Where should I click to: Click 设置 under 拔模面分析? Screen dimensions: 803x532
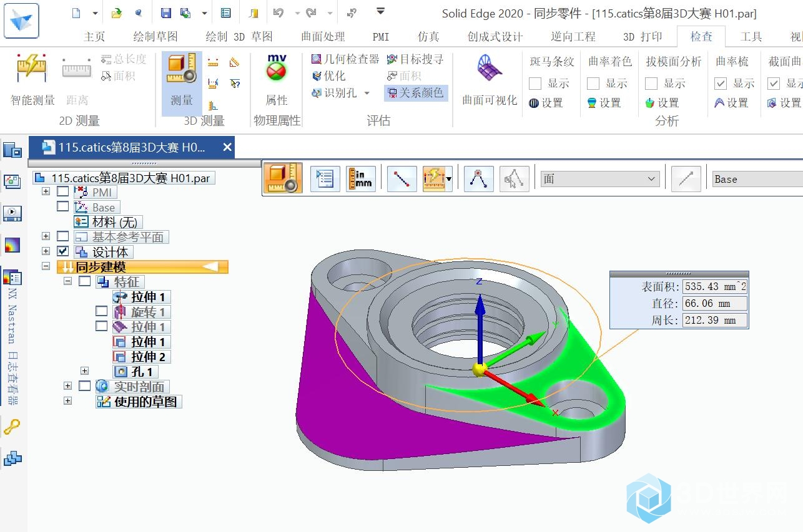662,103
